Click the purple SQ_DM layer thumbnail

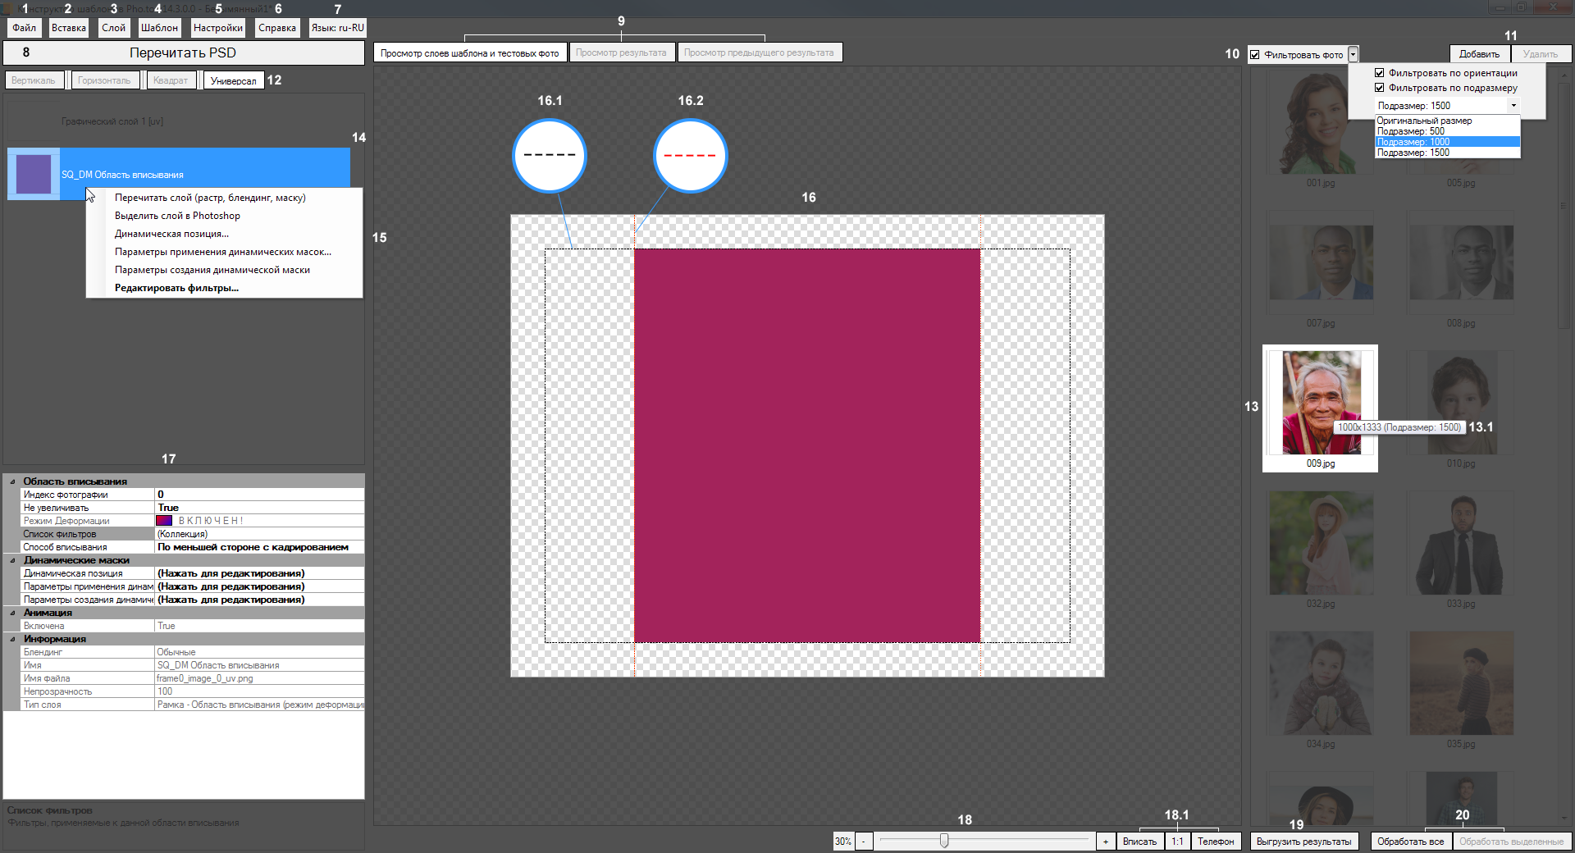point(34,174)
